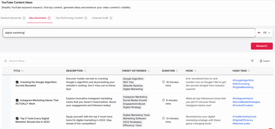Open the US country dropdown
The image size is (275, 129).
coord(264,33)
